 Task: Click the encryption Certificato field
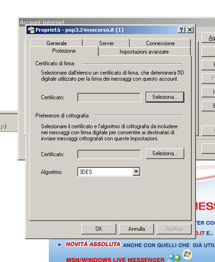click(x=109, y=154)
